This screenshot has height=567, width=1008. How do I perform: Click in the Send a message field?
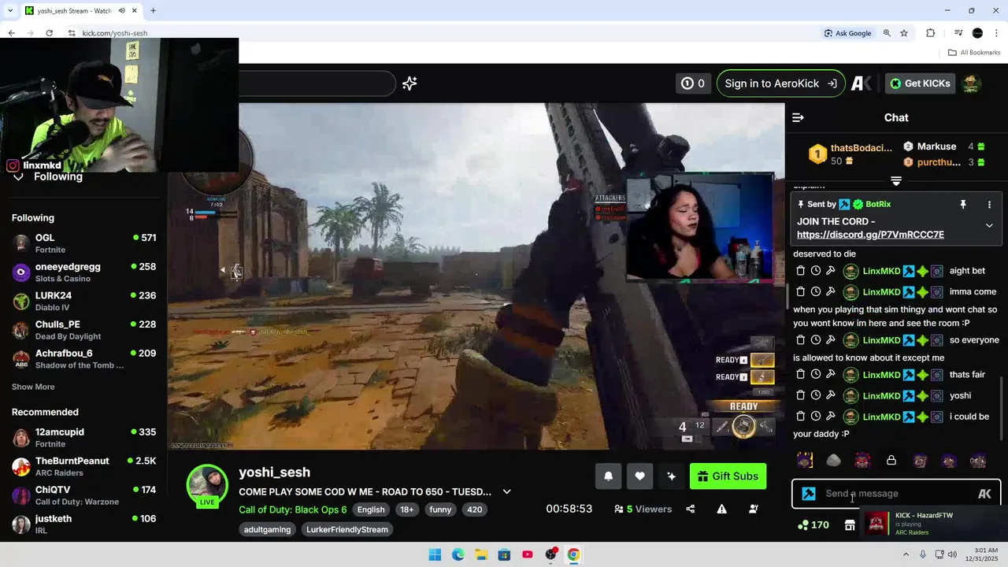coord(896,494)
